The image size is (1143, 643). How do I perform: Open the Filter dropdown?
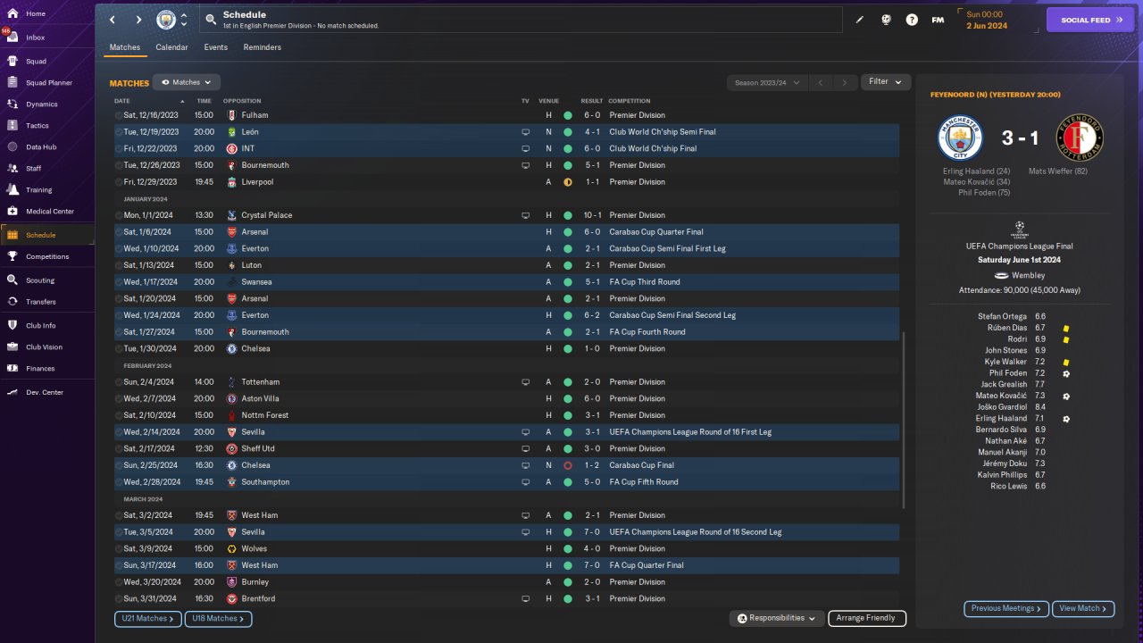click(886, 82)
